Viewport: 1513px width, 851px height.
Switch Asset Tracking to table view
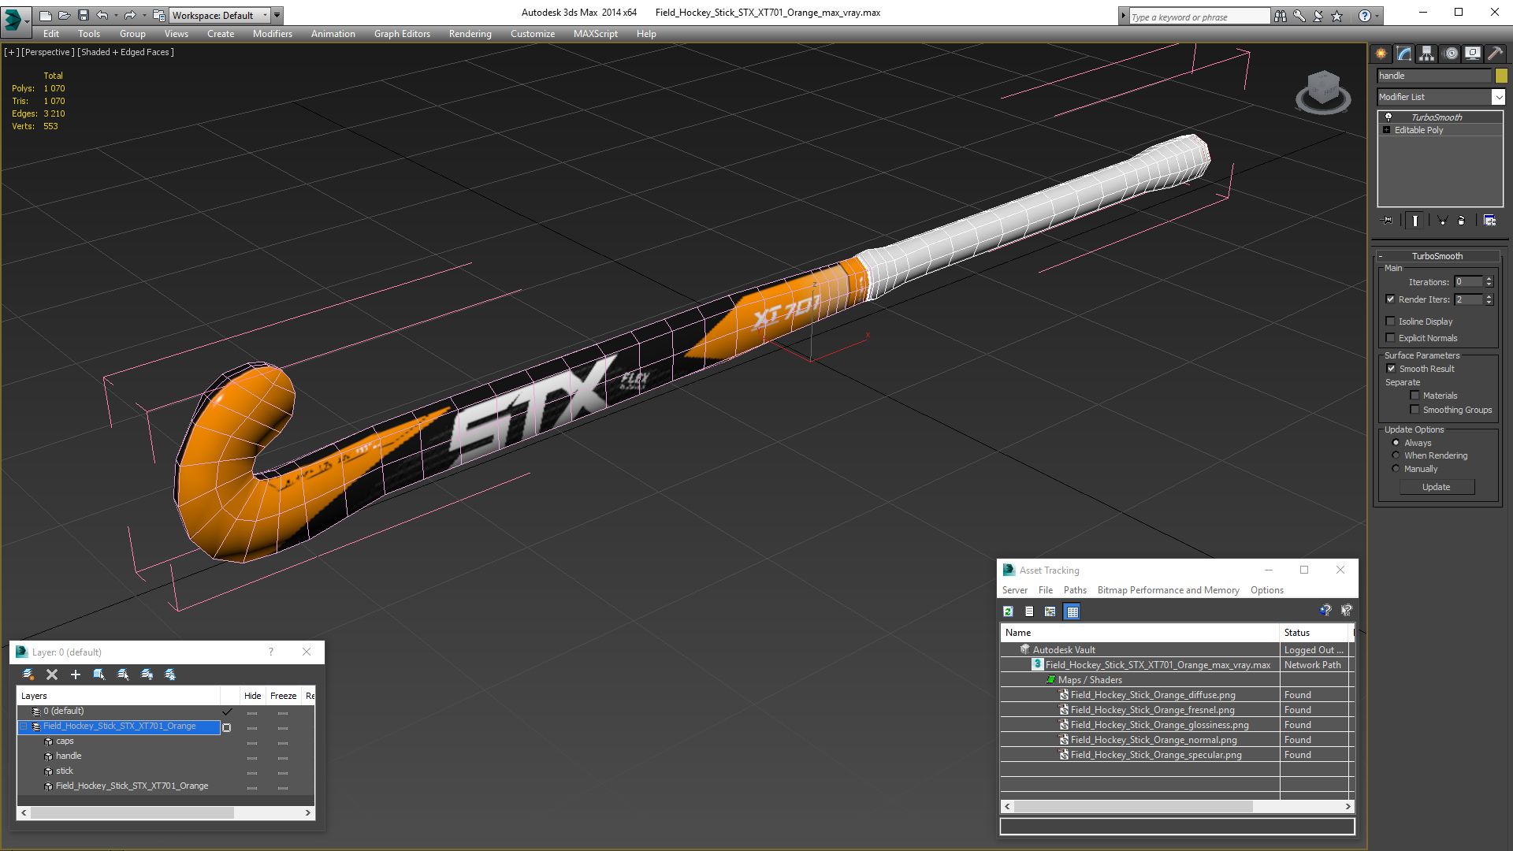[1072, 611]
